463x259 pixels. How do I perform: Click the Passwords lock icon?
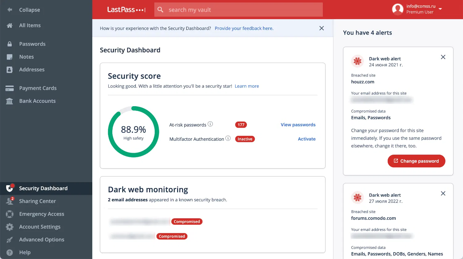10,44
